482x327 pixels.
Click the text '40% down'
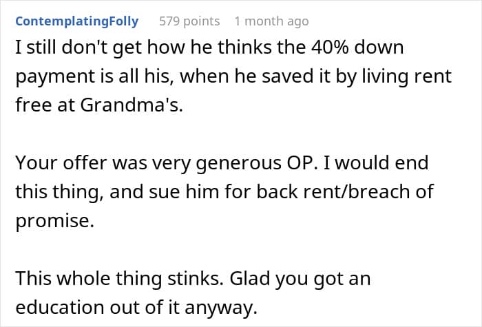pos(357,48)
